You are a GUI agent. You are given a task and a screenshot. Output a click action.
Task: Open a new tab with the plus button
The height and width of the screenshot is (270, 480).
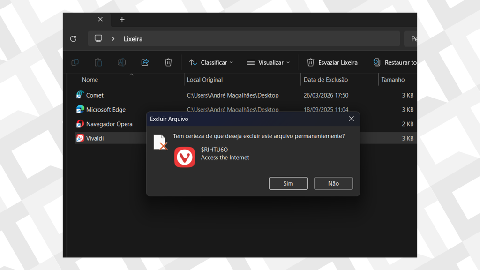[122, 20]
